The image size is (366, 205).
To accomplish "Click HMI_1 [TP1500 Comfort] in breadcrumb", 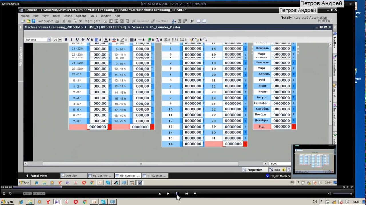I will point(107,27).
